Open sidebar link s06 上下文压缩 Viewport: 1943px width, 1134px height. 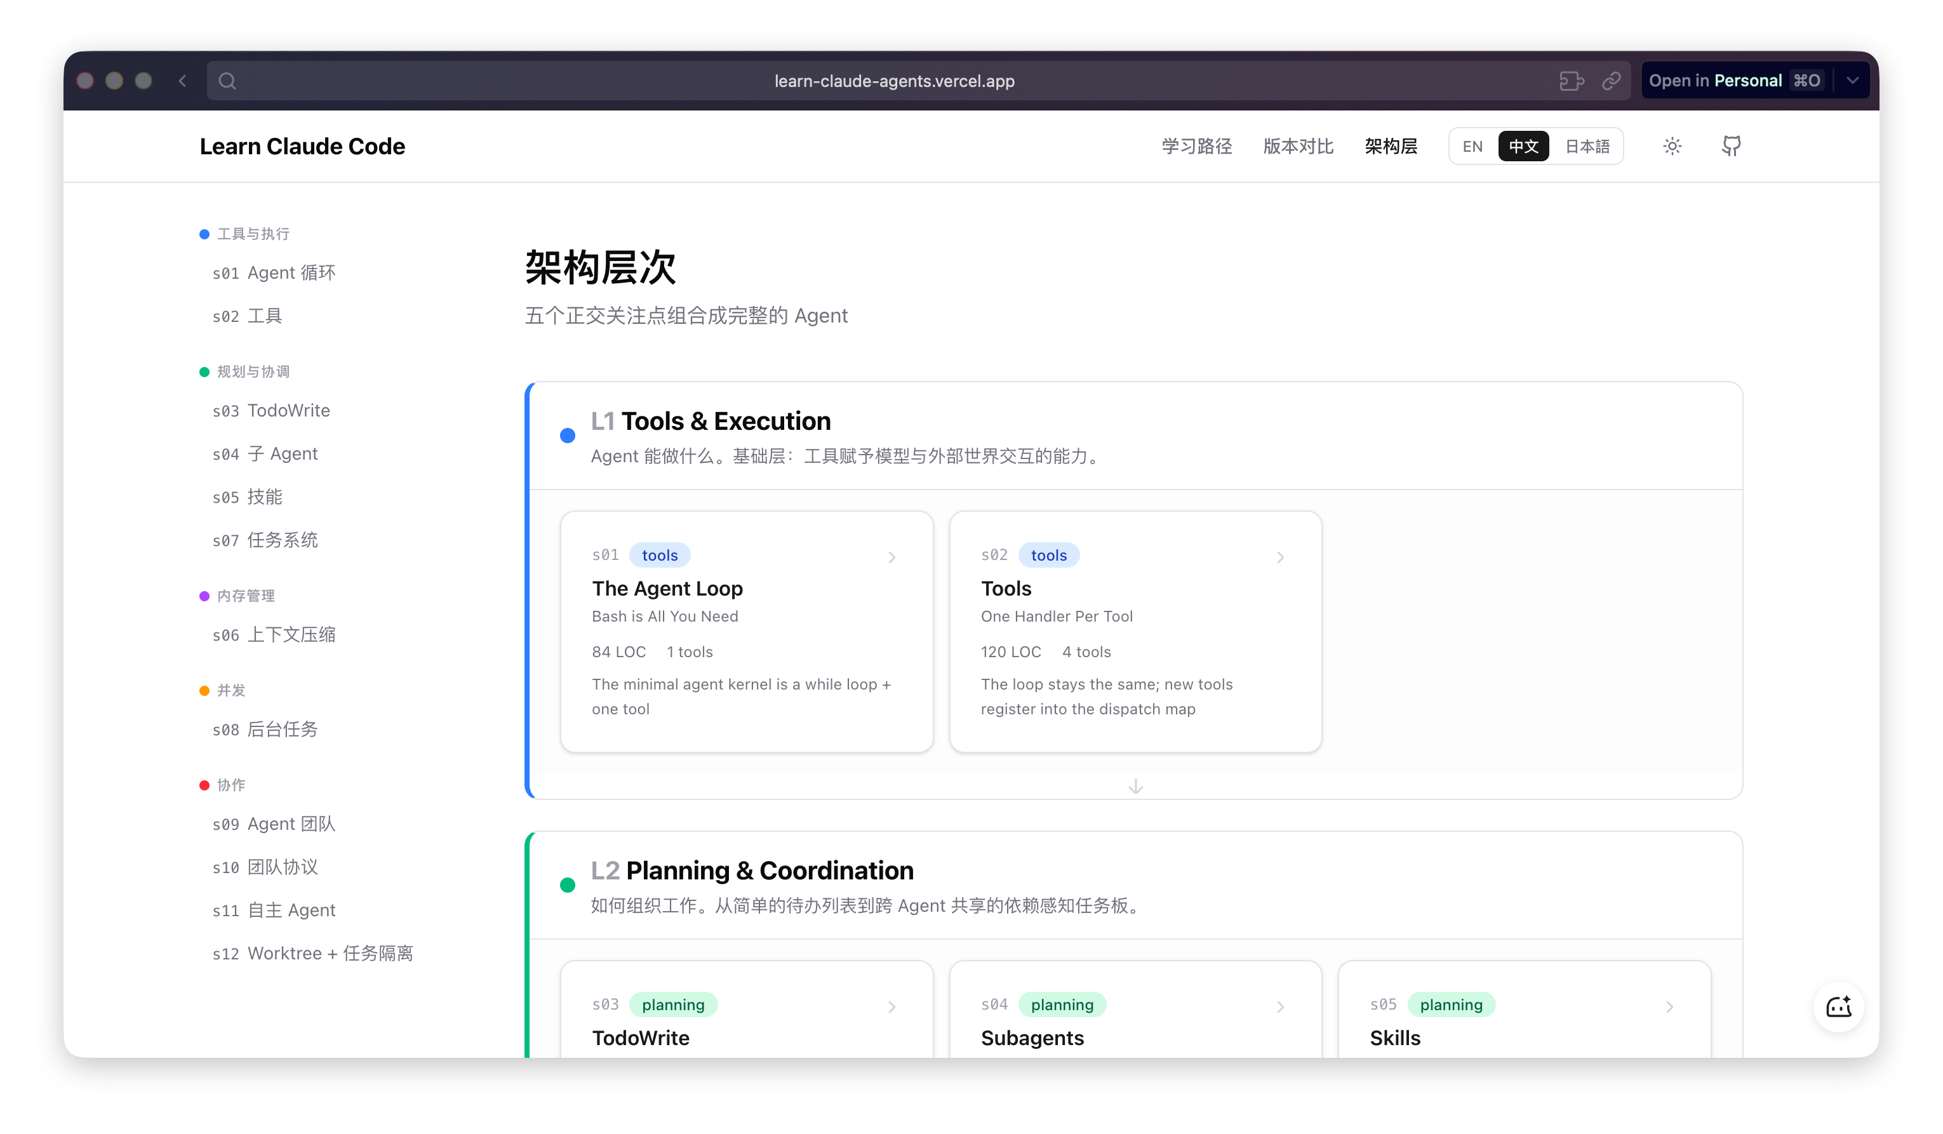(274, 635)
